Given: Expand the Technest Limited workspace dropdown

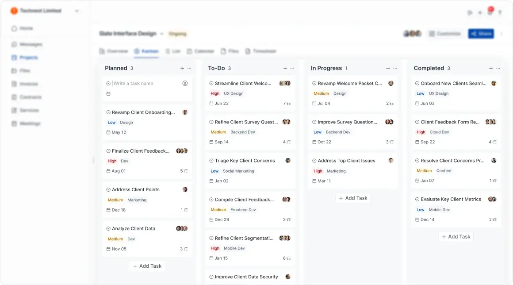Looking at the screenshot, I should pos(77,11).
